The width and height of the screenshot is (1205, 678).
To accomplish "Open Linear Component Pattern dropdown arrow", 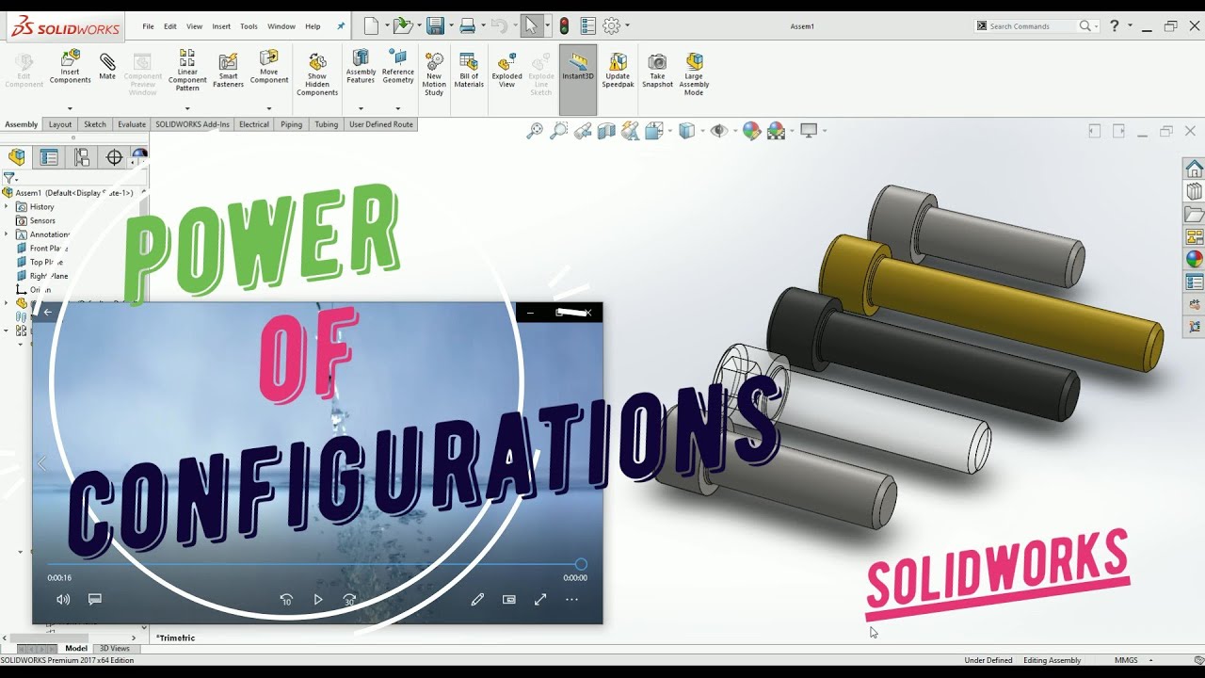I will [187, 108].
